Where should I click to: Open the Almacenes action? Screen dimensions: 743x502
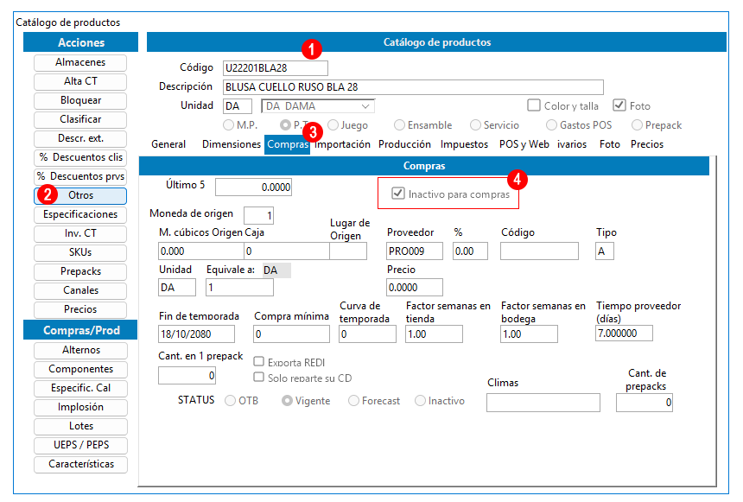click(80, 62)
